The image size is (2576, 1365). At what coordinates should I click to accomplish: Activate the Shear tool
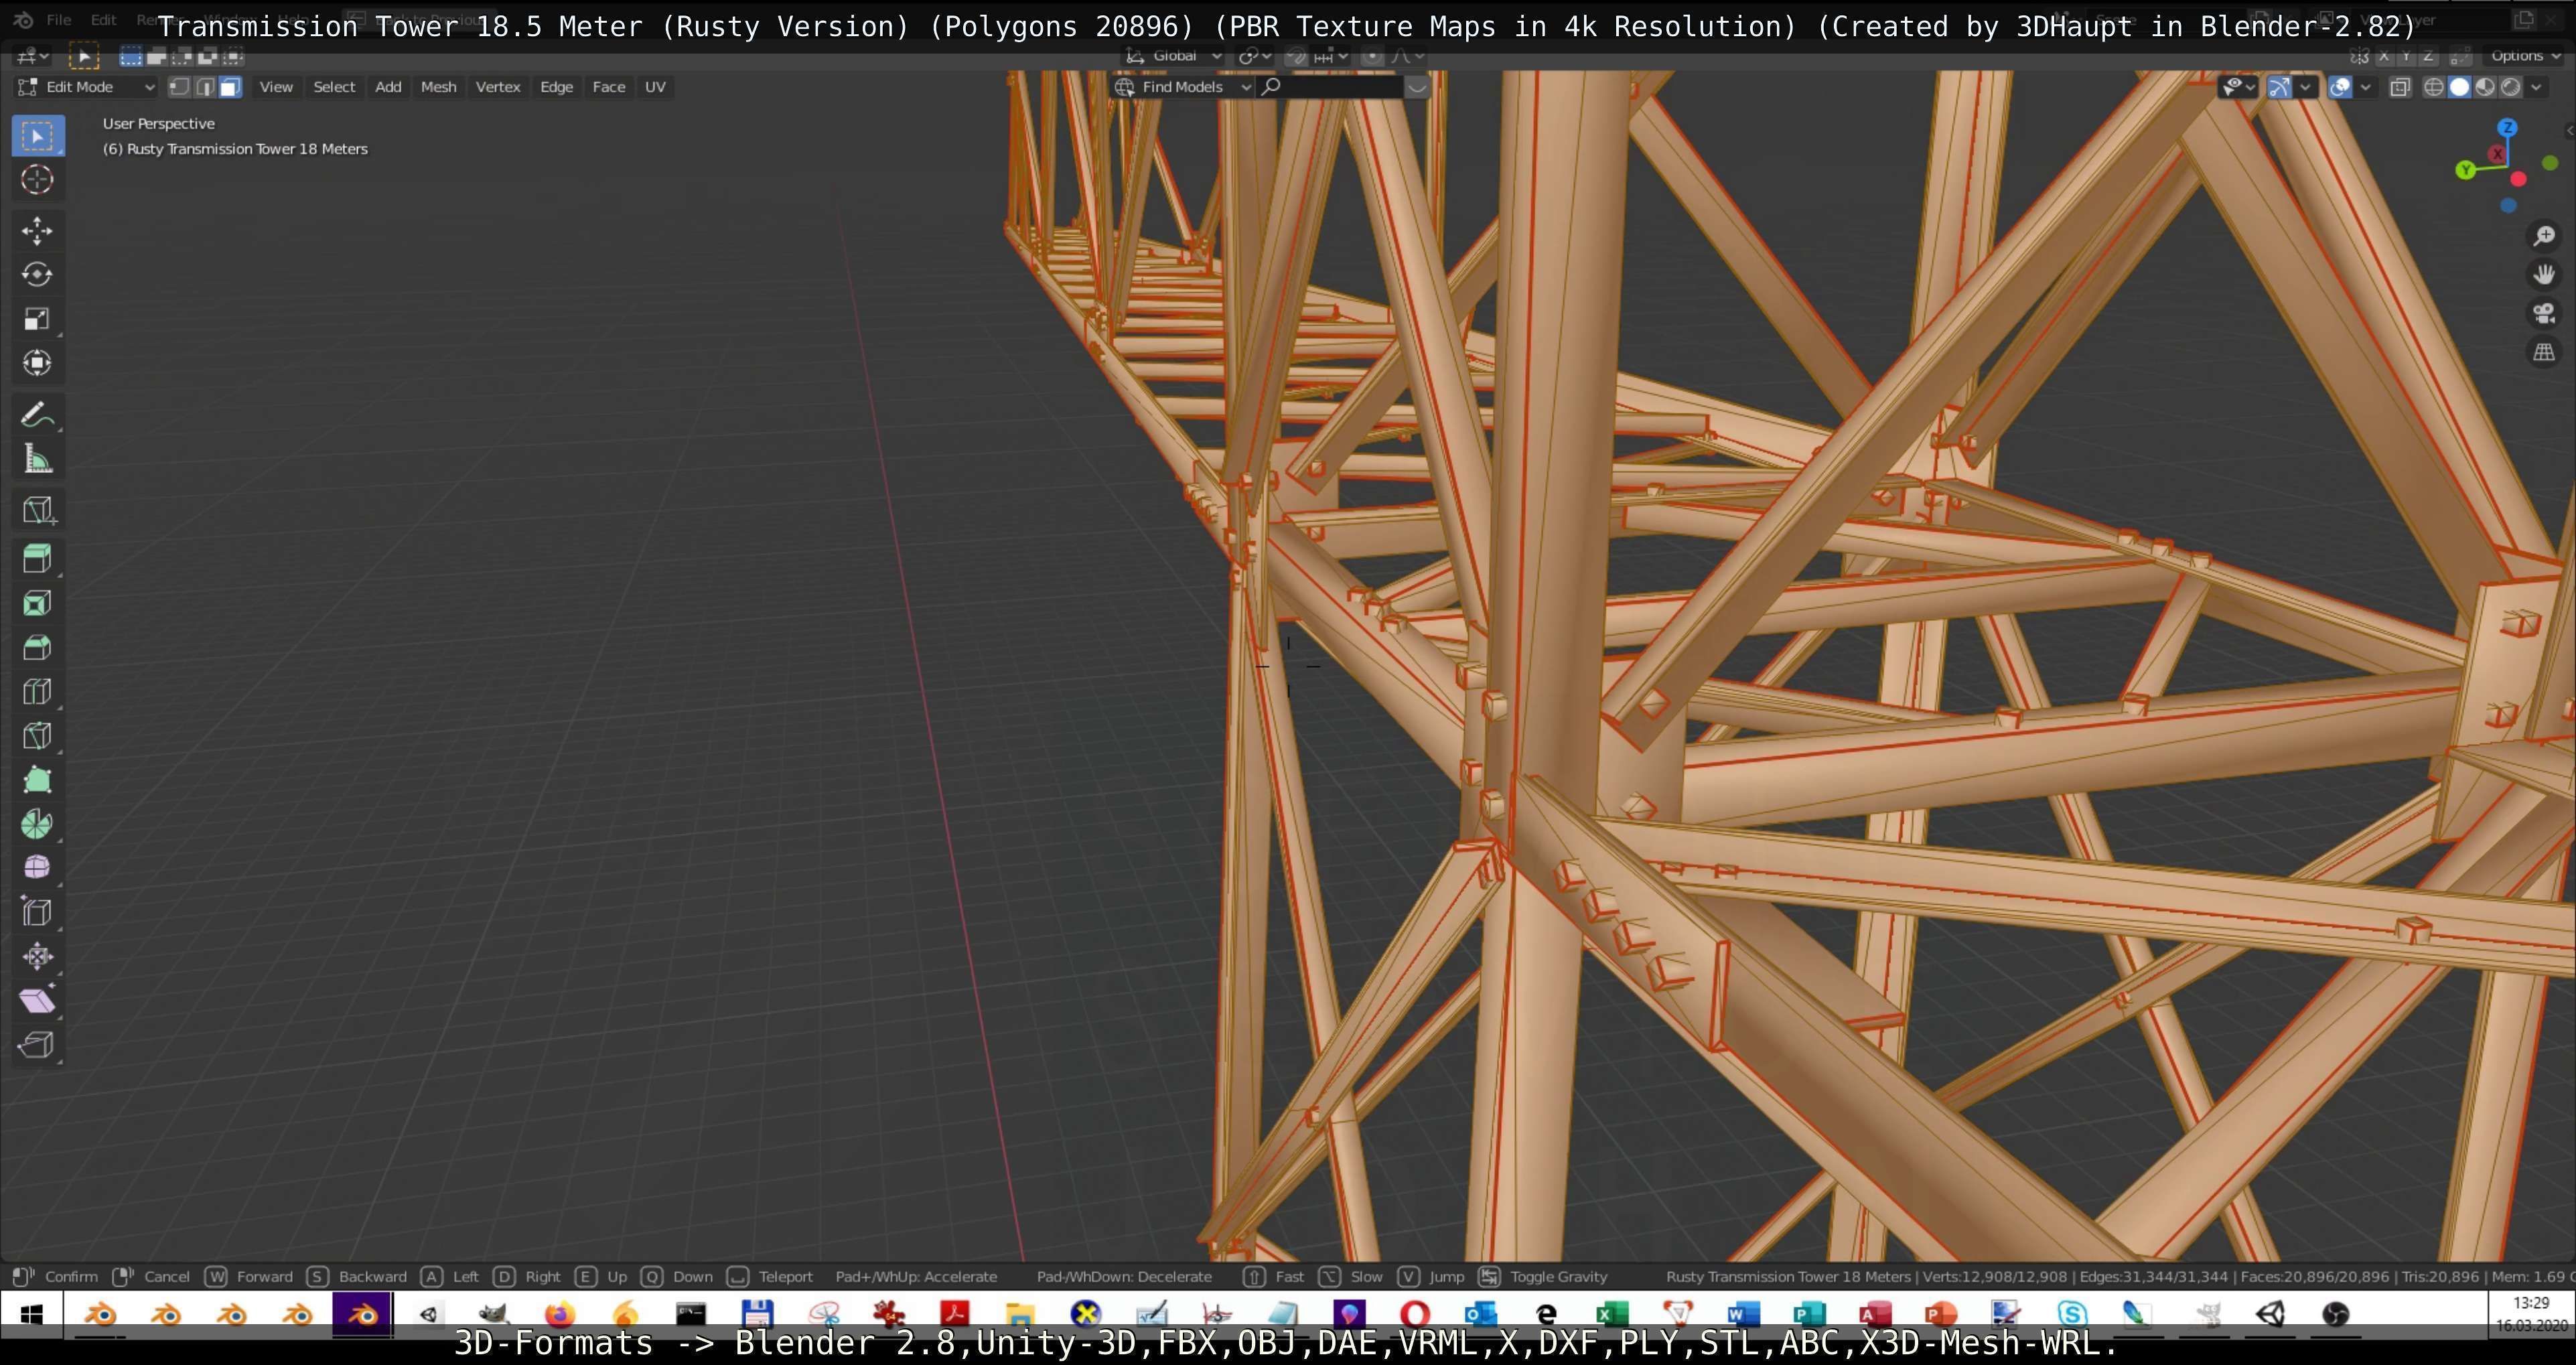pos(38,1000)
